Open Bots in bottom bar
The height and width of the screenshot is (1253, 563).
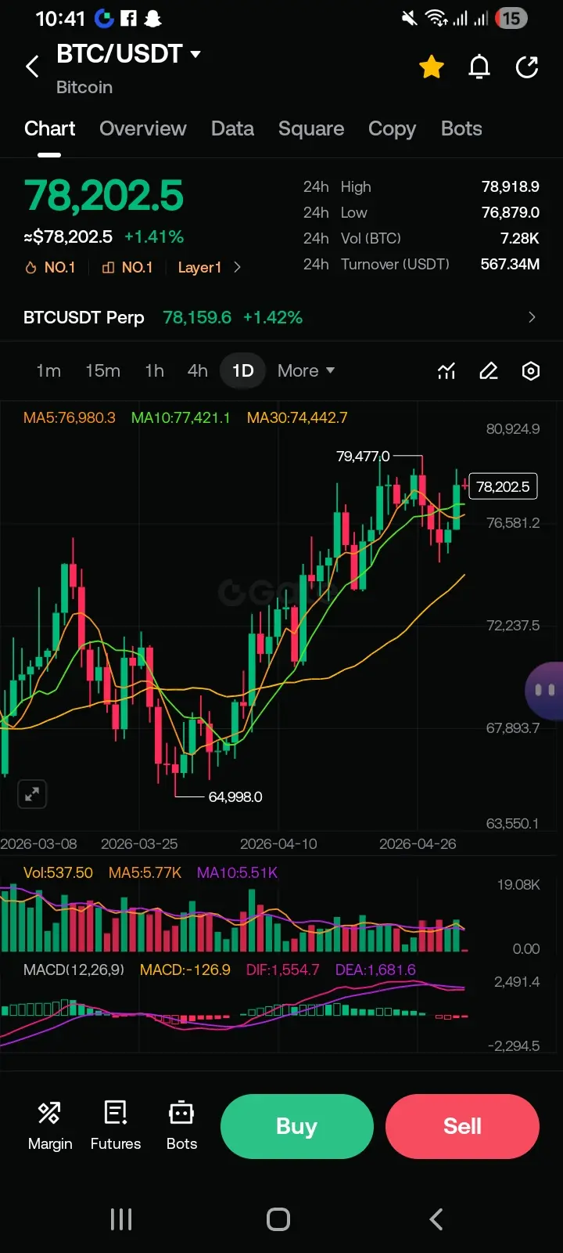click(x=181, y=1126)
